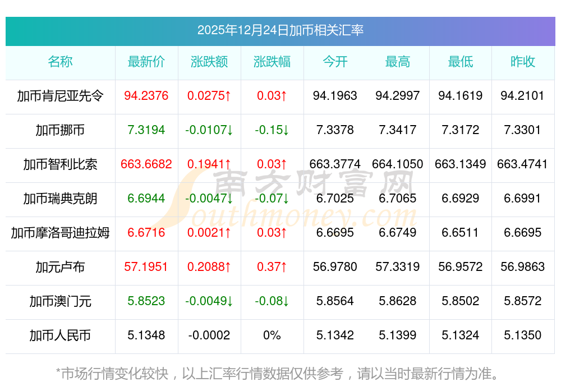This screenshot has width=561, height=391.
Task: Click opening value 663.3774
Action: coord(335,164)
